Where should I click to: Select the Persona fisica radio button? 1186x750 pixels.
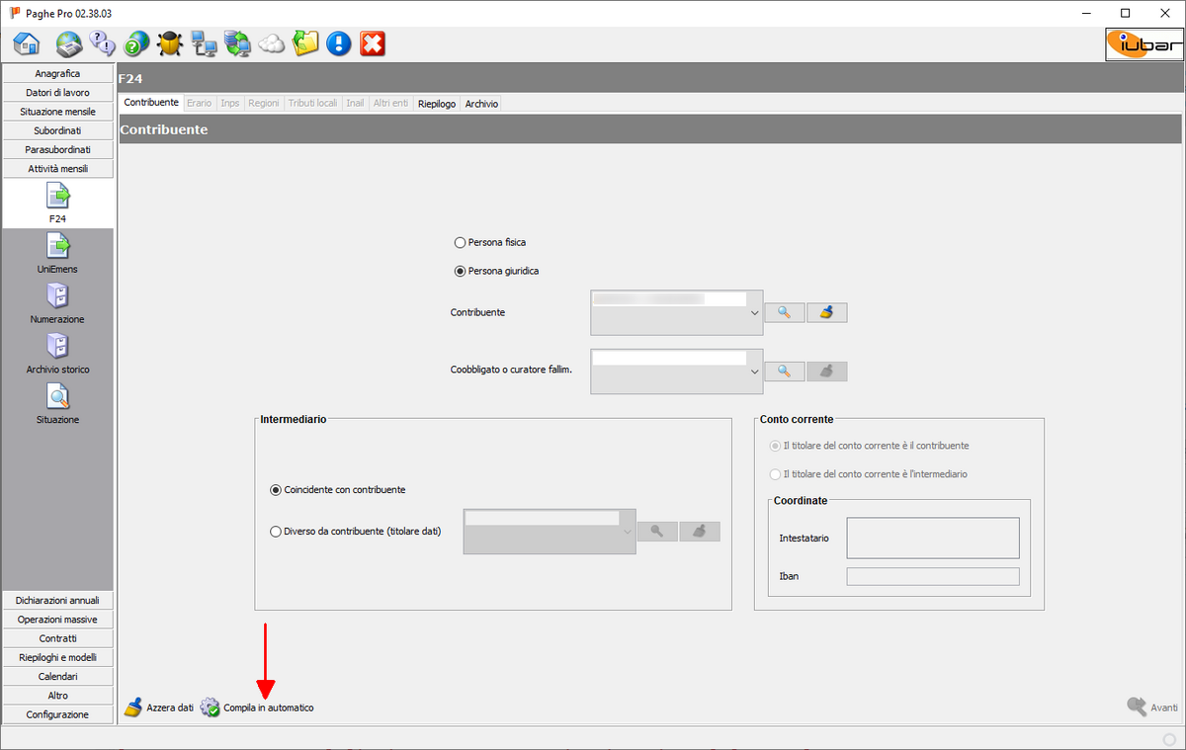(x=460, y=242)
